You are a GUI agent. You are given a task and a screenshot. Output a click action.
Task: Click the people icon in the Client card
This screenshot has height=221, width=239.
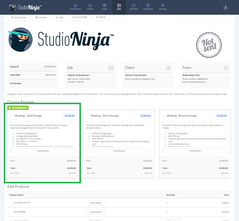tap(168, 68)
